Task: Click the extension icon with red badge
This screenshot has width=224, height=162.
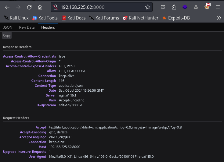Action: [208, 6]
